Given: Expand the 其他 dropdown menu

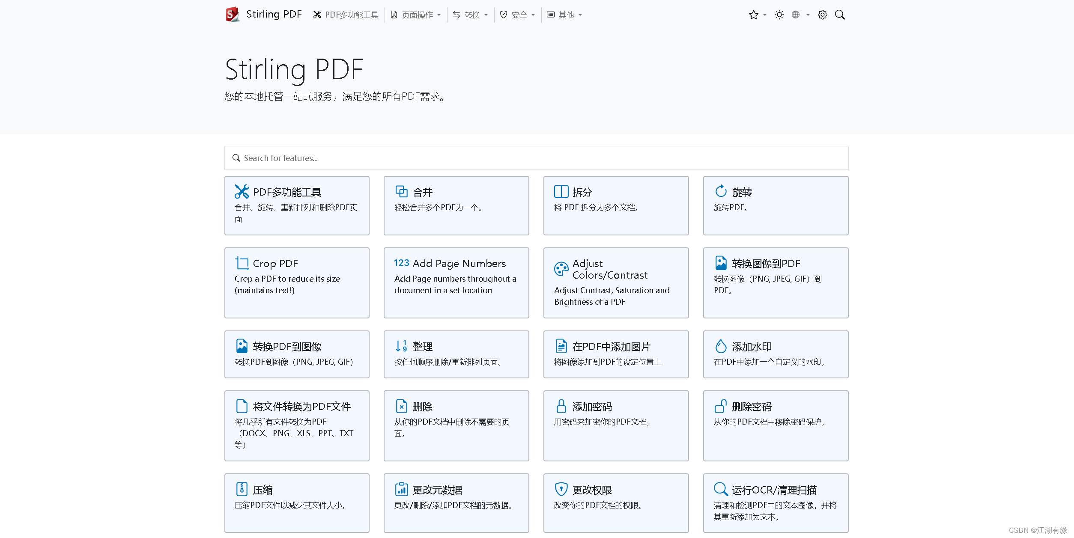Looking at the screenshot, I should (564, 15).
